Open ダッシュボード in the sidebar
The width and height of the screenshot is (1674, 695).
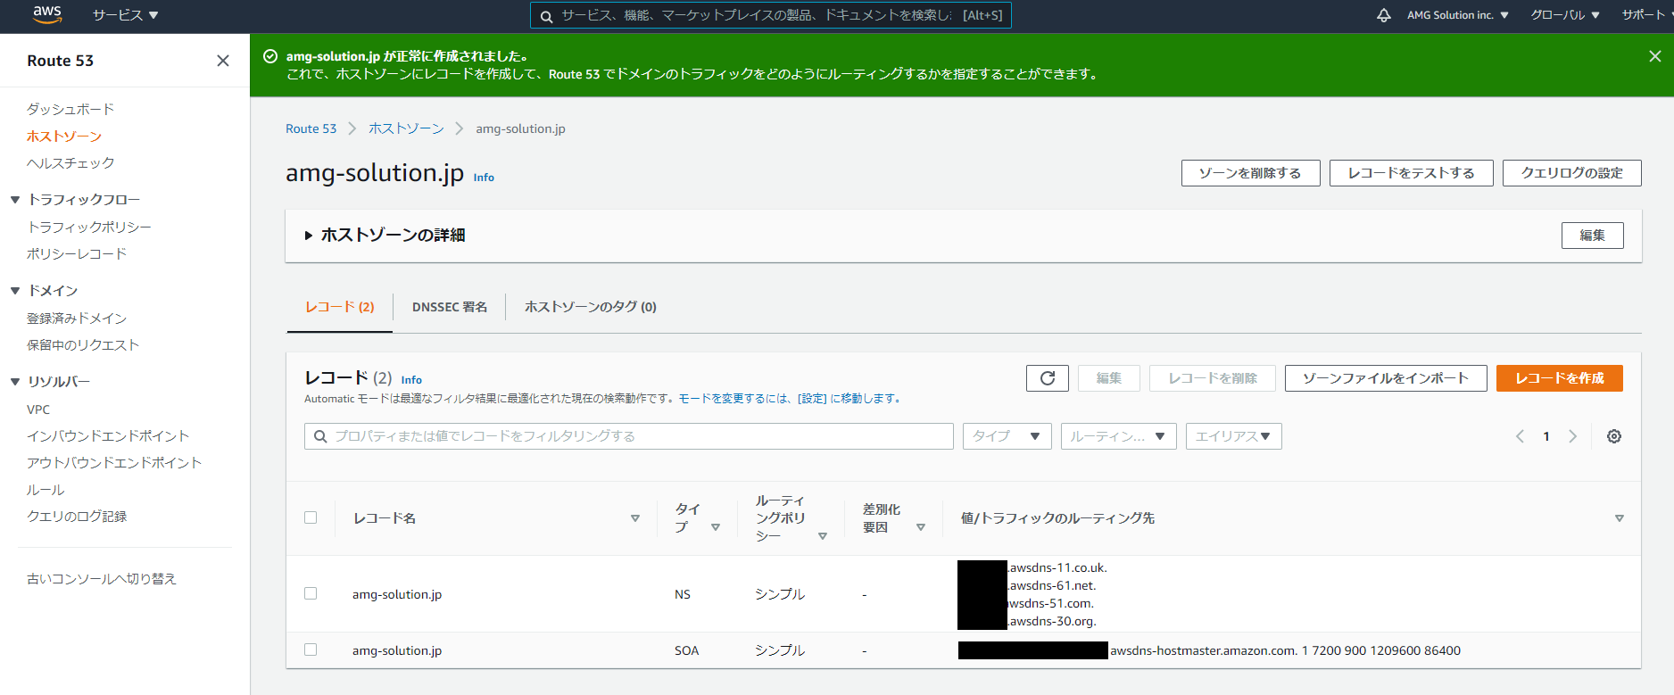coord(70,109)
